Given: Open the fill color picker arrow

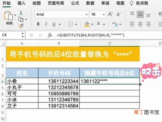Looking at the screenshot, I should point(92,24).
